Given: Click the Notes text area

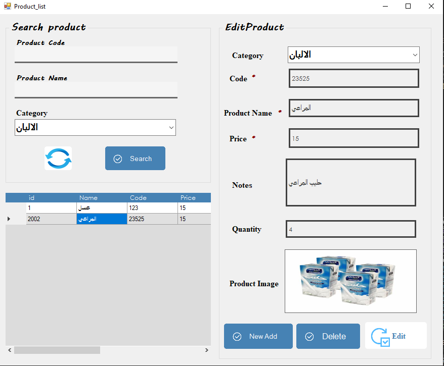Looking at the screenshot, I should point(350,182).
